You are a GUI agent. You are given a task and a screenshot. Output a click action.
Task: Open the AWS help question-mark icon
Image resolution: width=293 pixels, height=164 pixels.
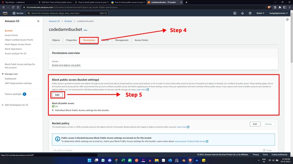point(250,13)
